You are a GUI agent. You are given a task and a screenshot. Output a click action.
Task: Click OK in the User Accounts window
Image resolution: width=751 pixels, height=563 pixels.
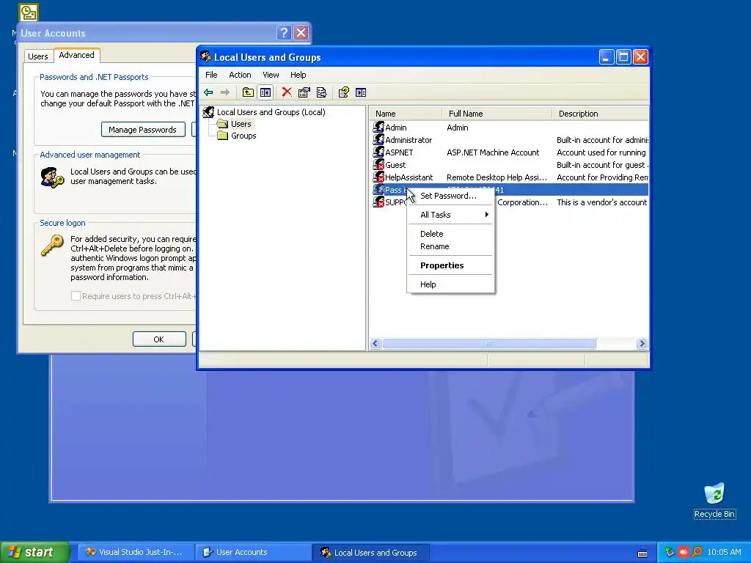pos(159,339)
